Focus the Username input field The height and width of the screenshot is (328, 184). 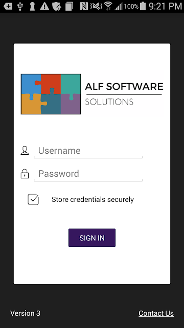tap(88, 151)
